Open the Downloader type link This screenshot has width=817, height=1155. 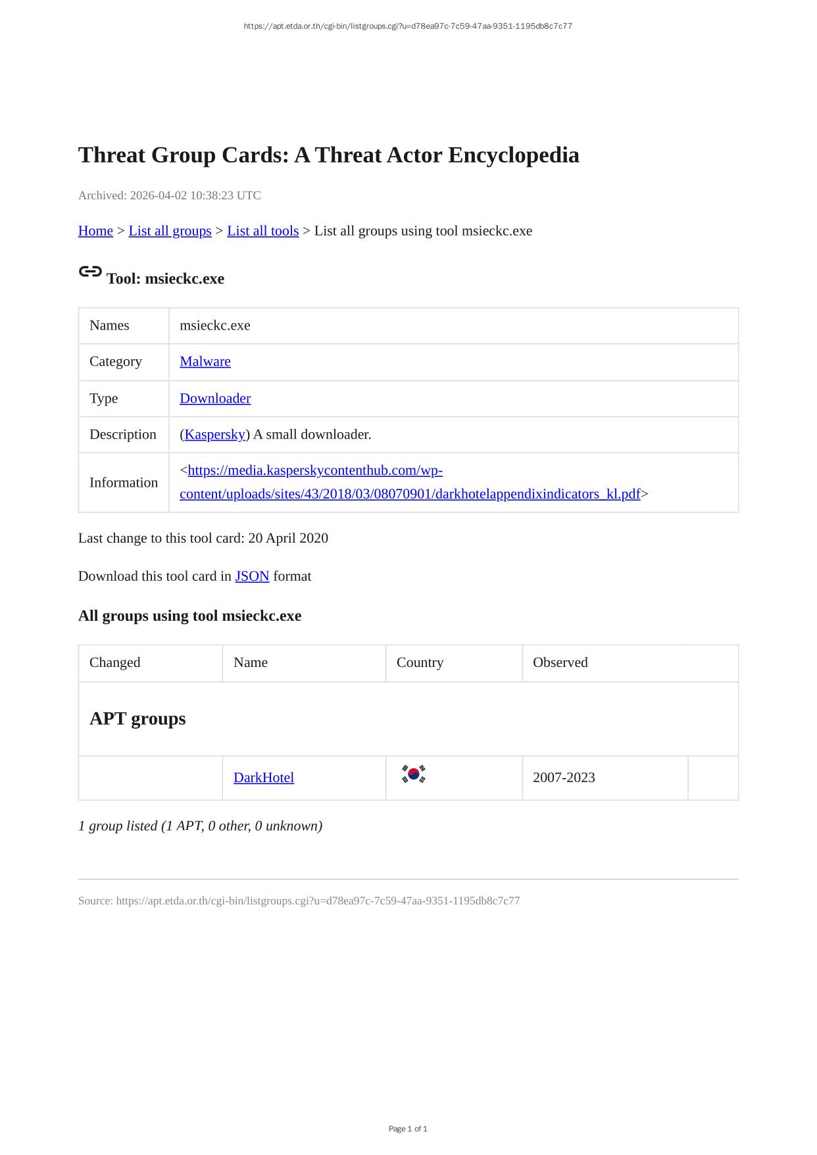pos(214,399)
